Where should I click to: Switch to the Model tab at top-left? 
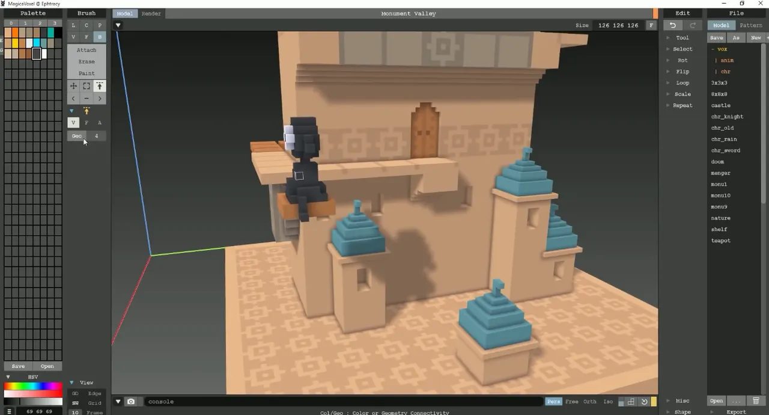pos(125,14)
